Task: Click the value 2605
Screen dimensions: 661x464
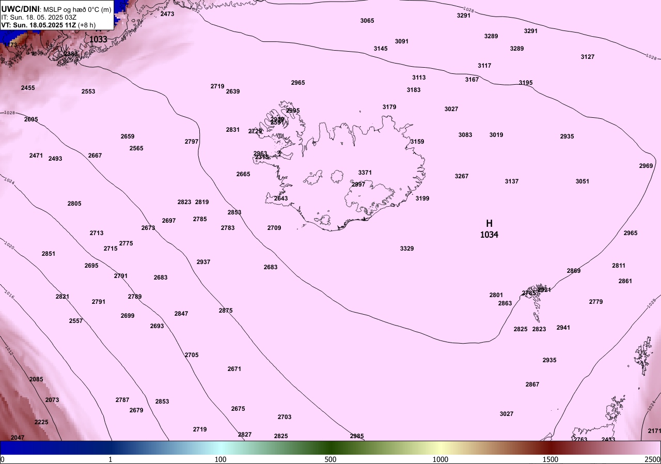Action: 31,119
